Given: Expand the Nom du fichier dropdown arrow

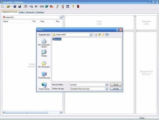Looking at the screenshot, I should coord(107,85).
